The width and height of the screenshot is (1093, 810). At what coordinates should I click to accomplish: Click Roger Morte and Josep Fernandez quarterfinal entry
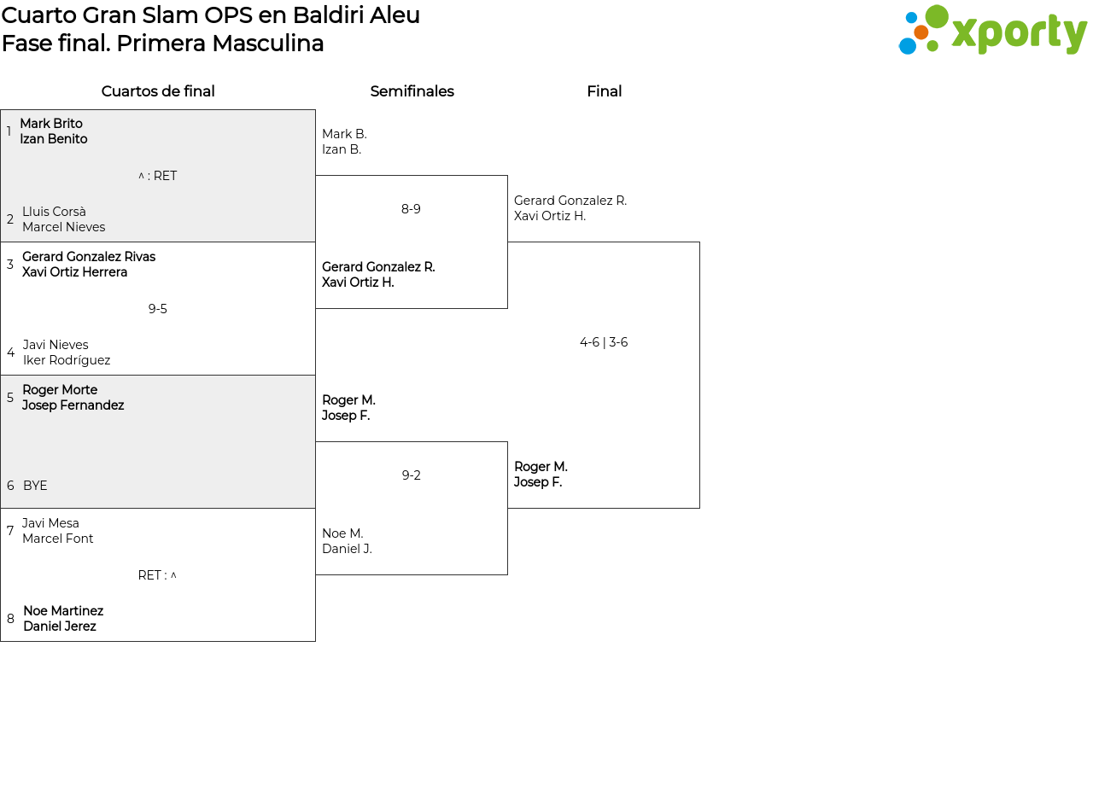click(x=73, y=398)
